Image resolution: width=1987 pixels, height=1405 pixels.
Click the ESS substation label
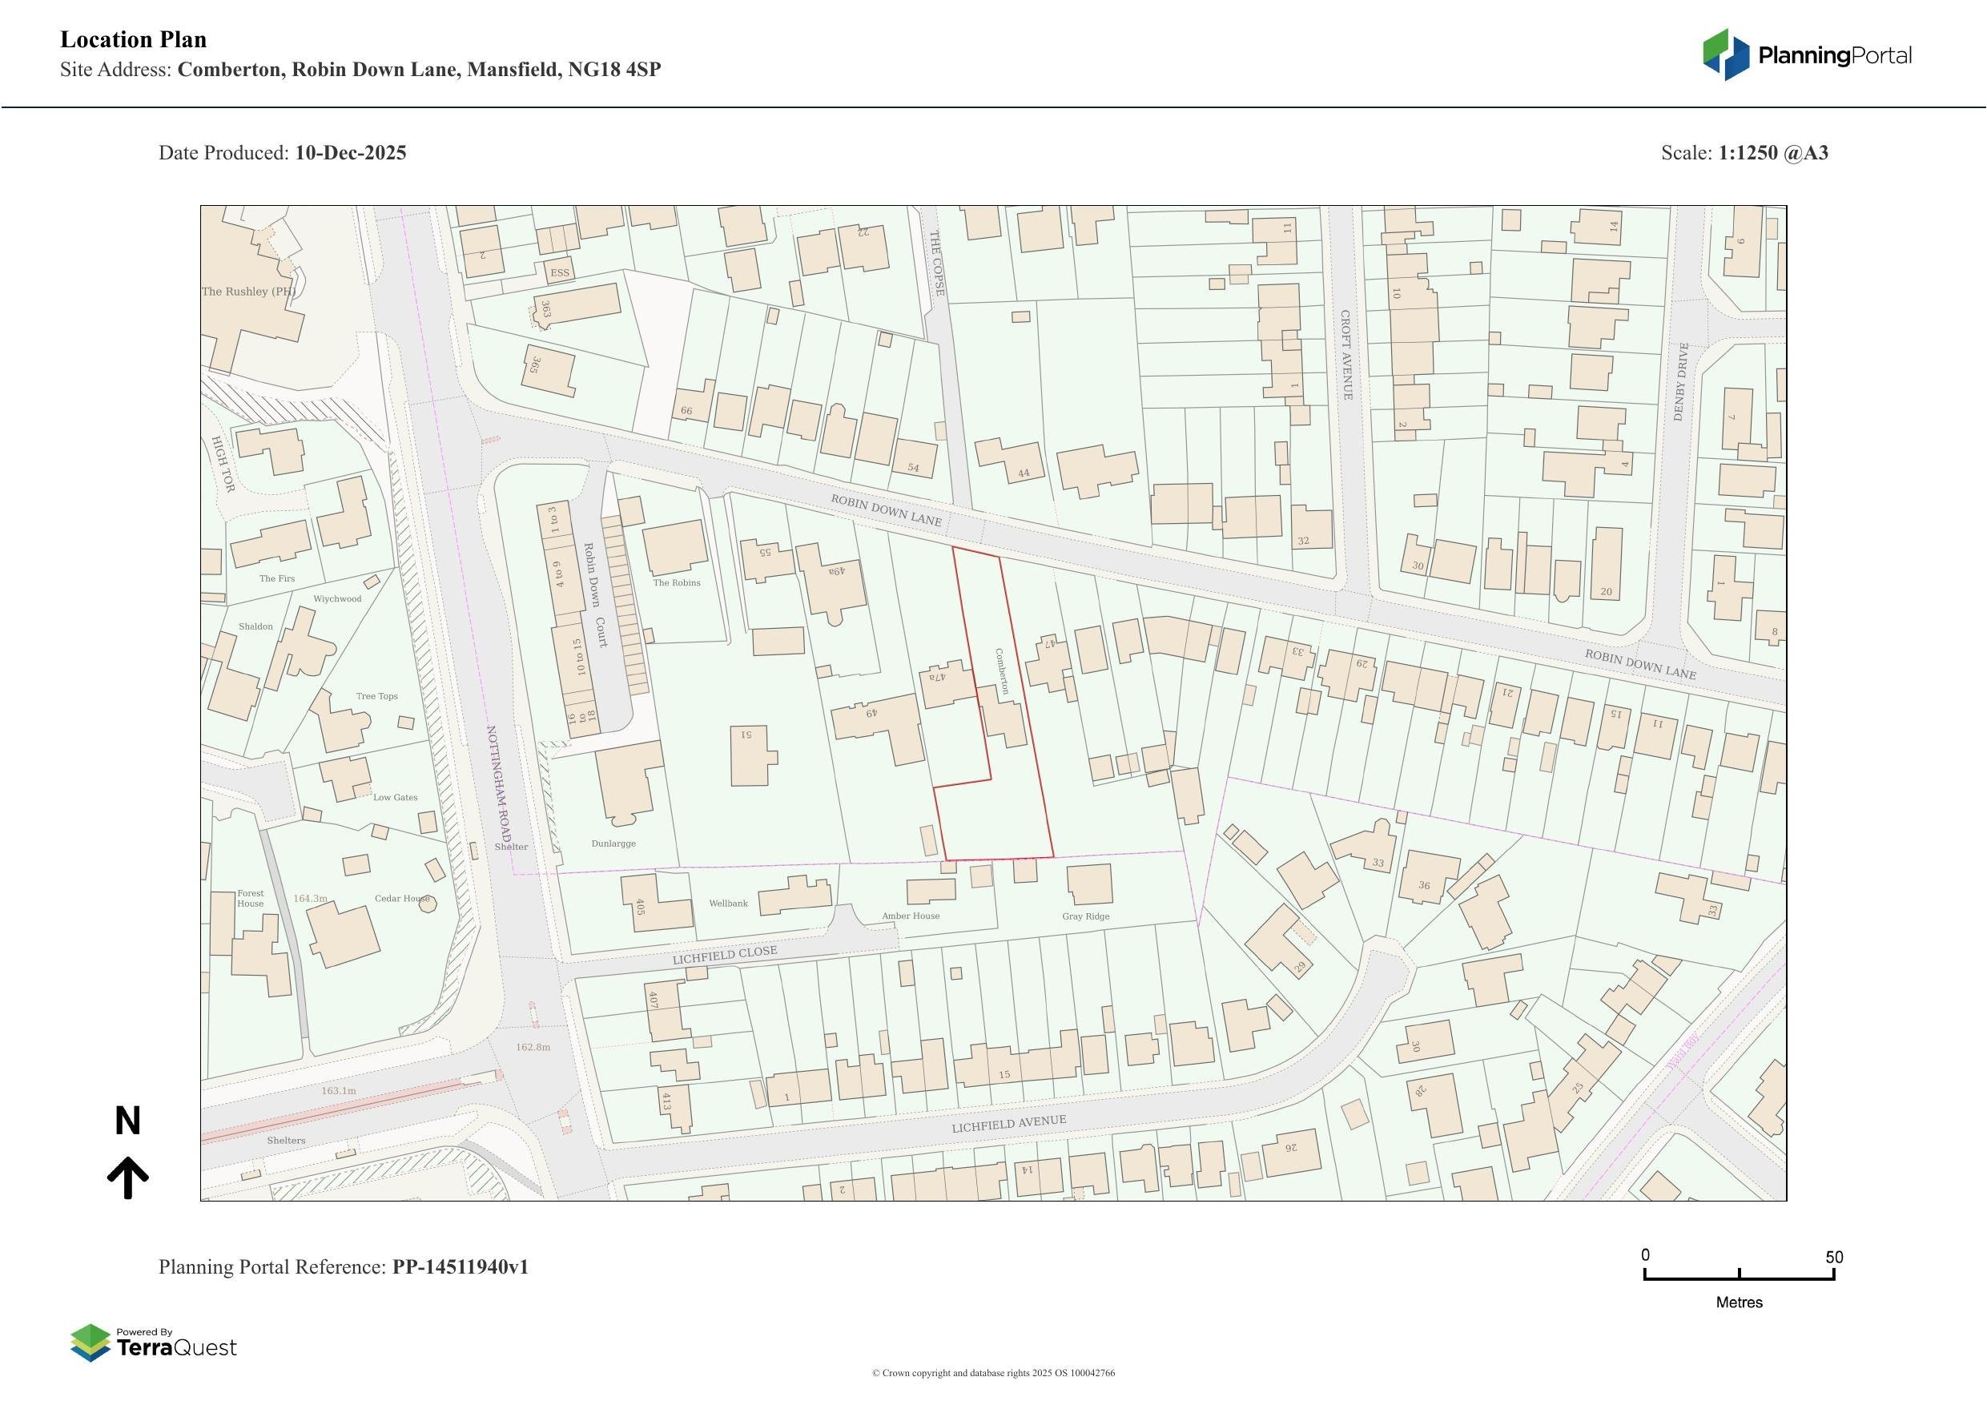point(560,272)
